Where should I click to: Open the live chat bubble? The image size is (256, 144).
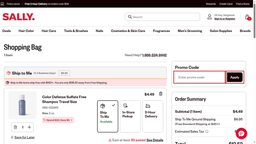(x=241, y=133)
